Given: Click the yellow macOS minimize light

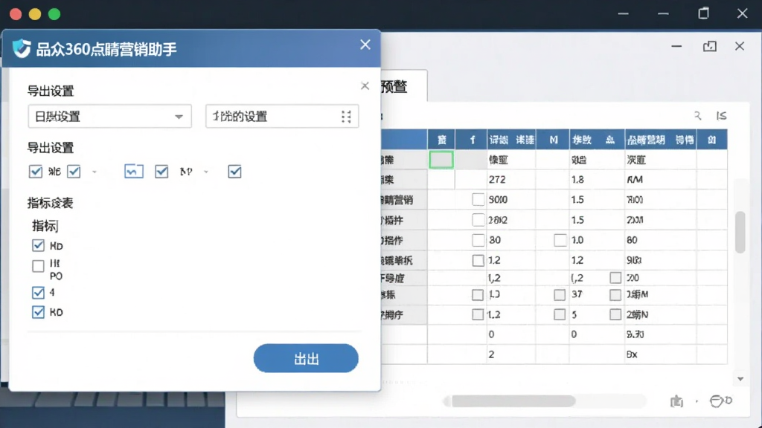Looking at the screenshot, I should pos(35,14).
